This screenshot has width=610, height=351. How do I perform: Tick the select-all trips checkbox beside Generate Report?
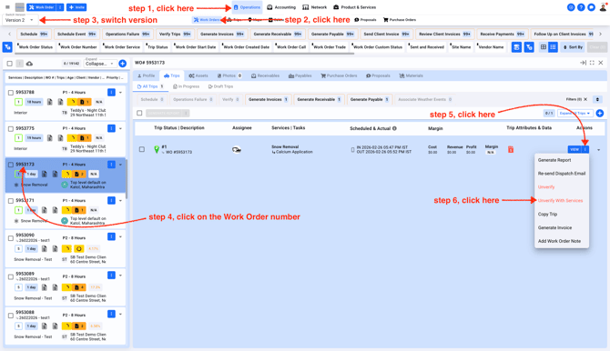(139, 113)
